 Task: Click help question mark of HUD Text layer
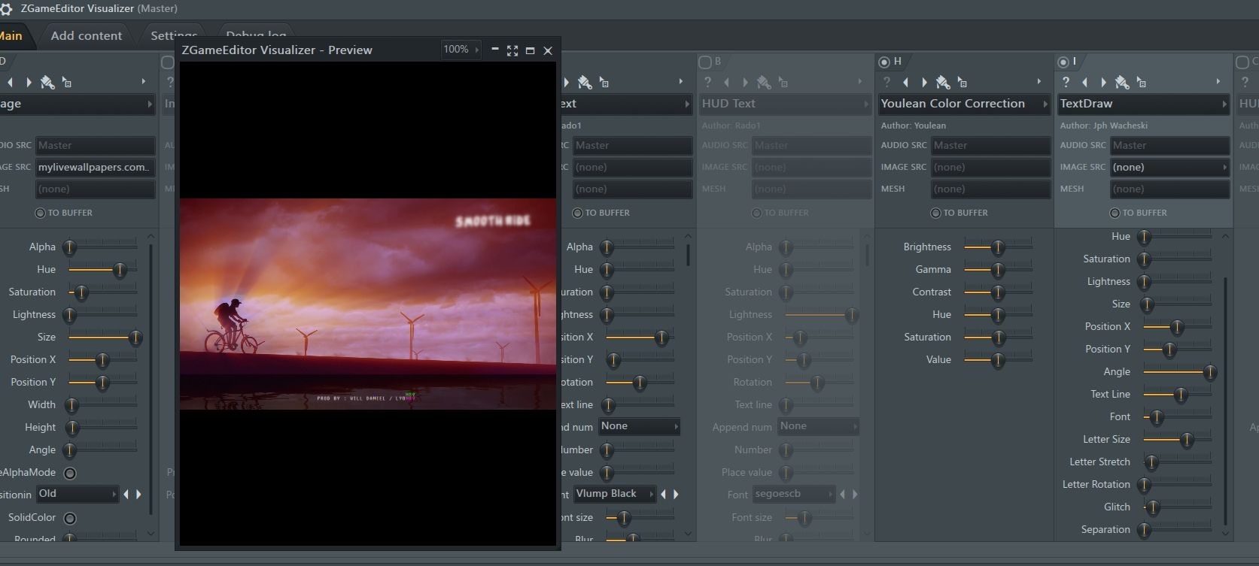click(707, 82)
